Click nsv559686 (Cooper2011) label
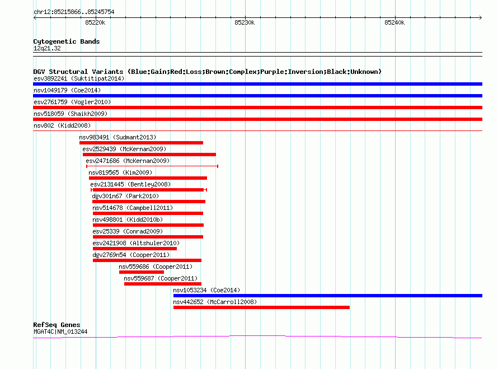 point(156,267)
